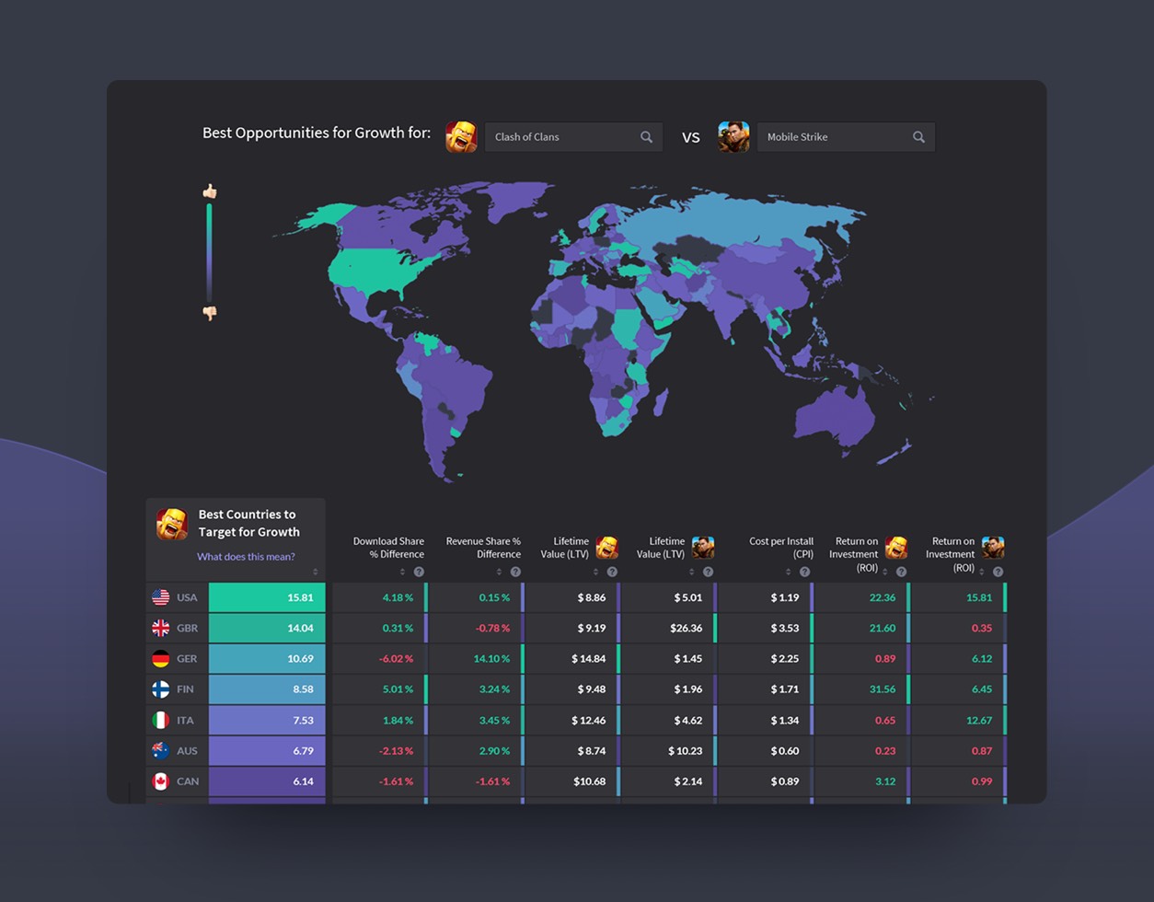Image resolution: width=1154 pixels, height=902 pixels.
Task: Click the Clash of Clans search field
Action: click(561, 137)
